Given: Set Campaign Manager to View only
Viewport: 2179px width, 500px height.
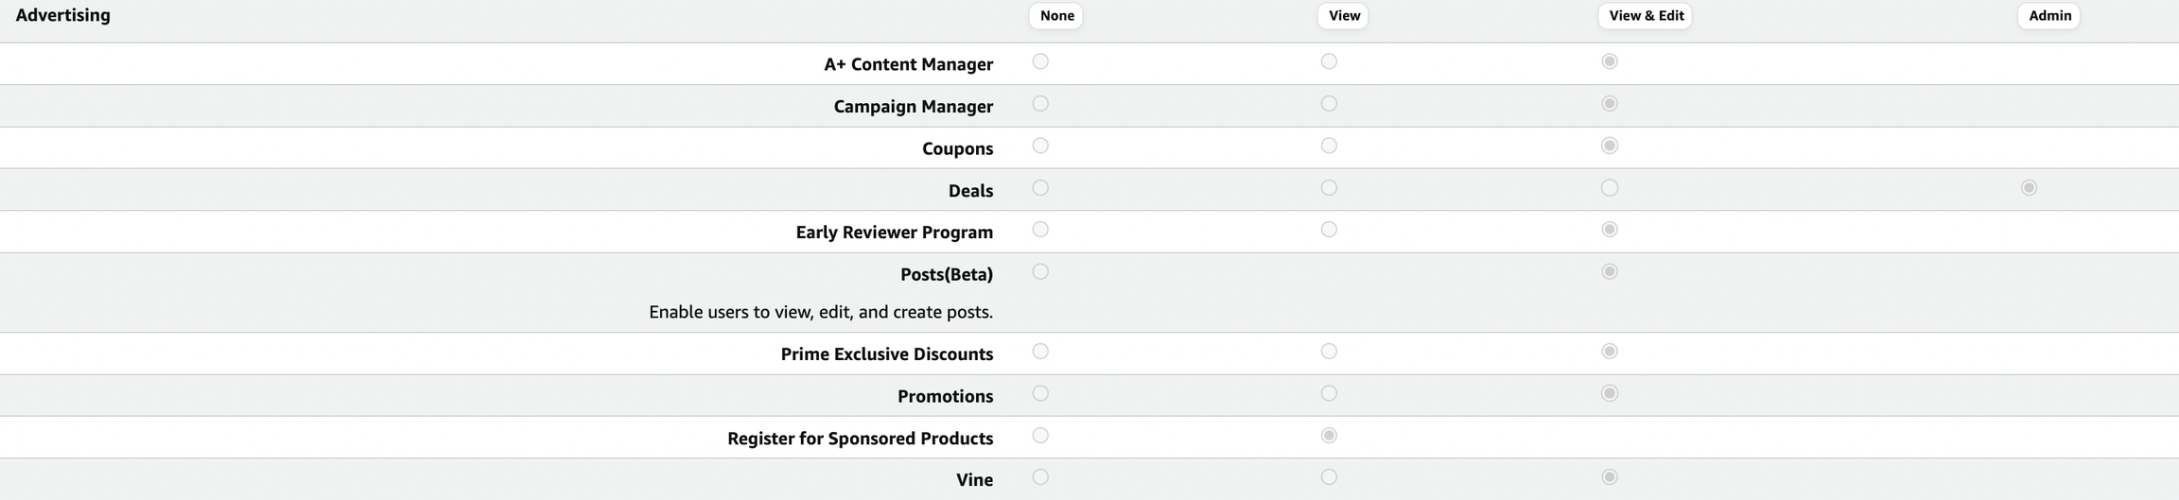Looking at the screenshot, I should 1329,104.
